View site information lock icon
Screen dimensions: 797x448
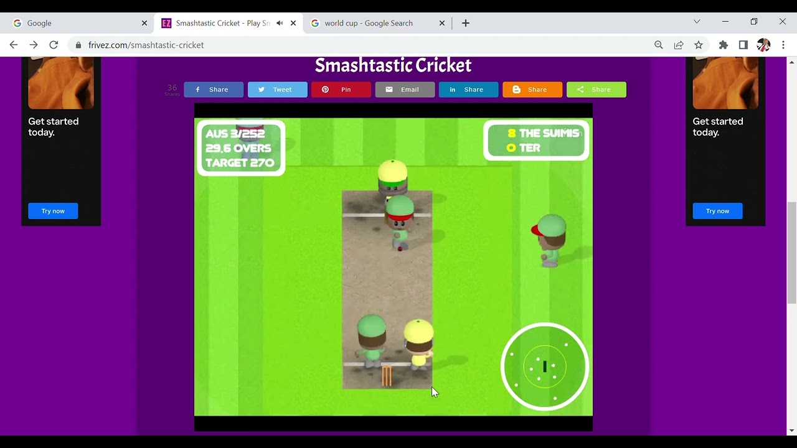click(x=78, y=45)
